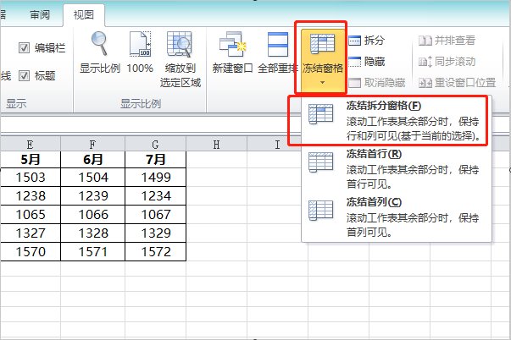The height and width of the screenshot is (340, 511).
Task: Select cell containing 1499
Action: [x=155, y=178]
